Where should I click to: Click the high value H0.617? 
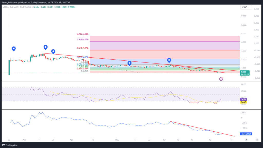pos(43,7)
